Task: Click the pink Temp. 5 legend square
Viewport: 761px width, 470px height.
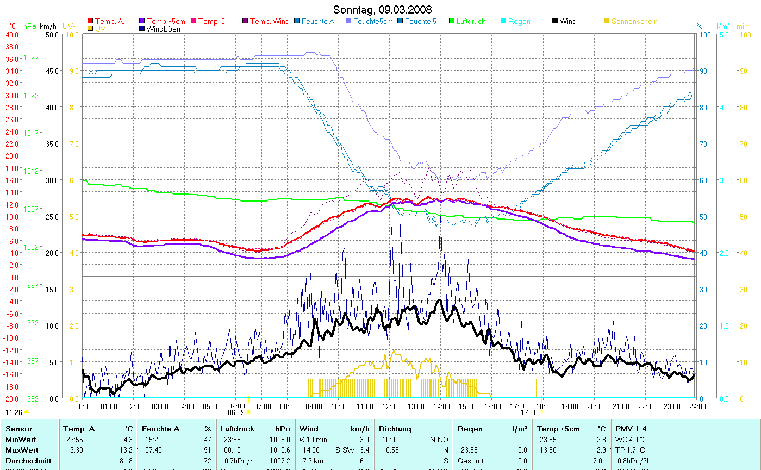Action: coord(194,21)
